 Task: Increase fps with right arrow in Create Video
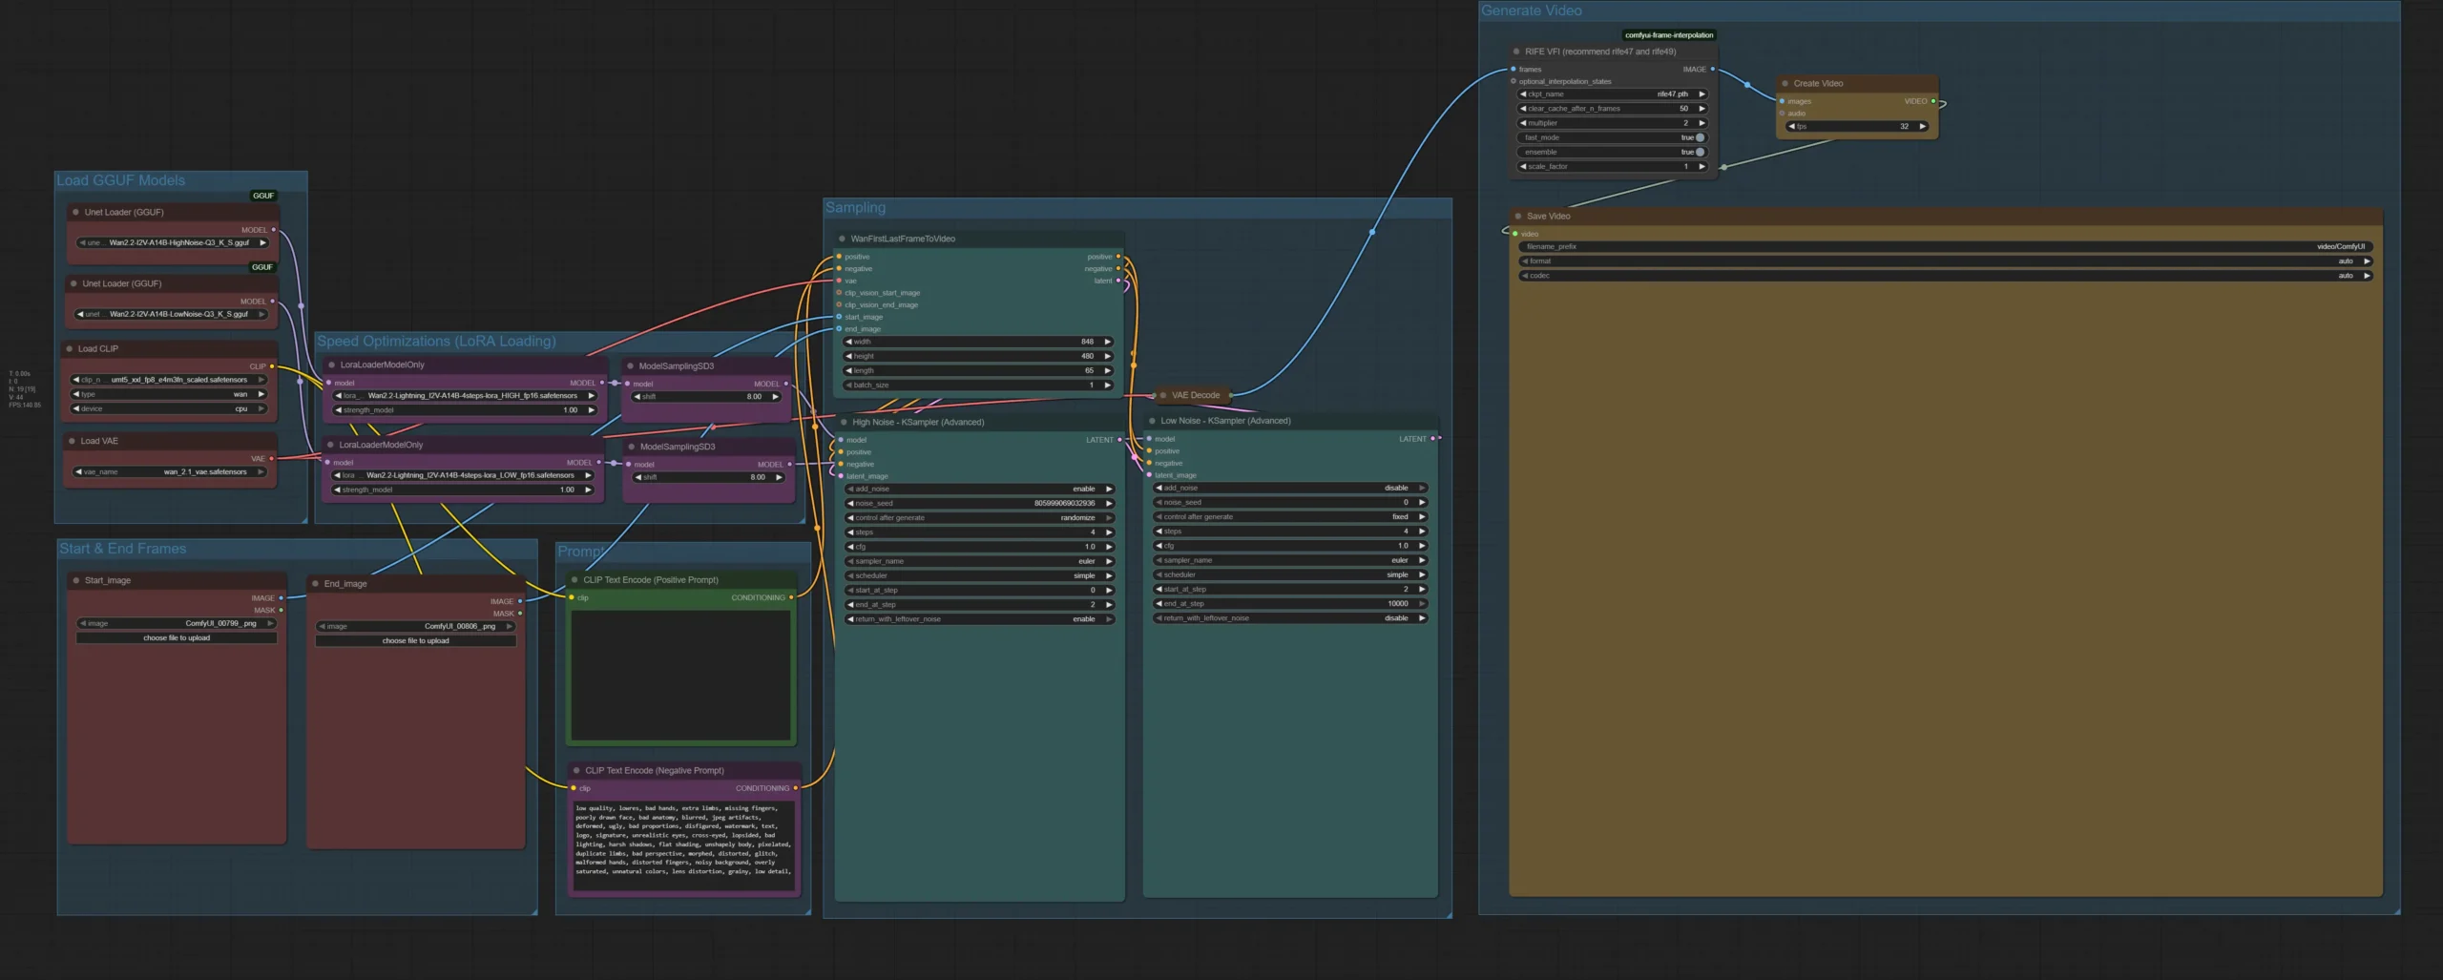1922,126
